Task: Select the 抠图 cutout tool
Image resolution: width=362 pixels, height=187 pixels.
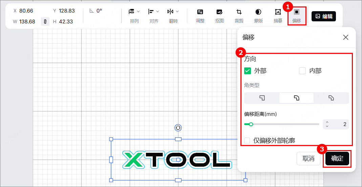Action: 219,16
